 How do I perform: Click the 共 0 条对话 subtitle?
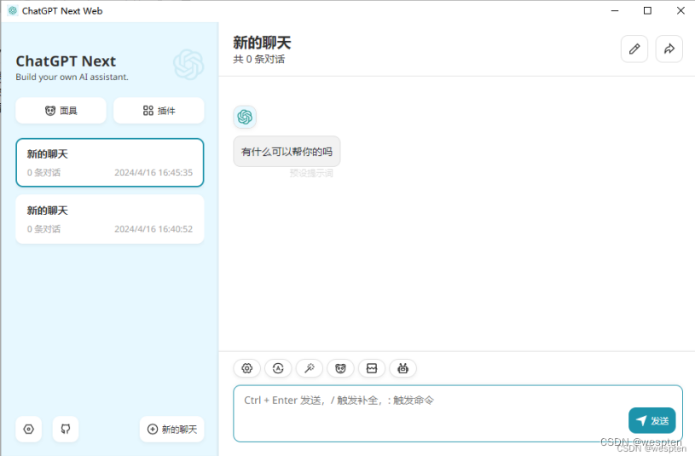coord(259,60)
